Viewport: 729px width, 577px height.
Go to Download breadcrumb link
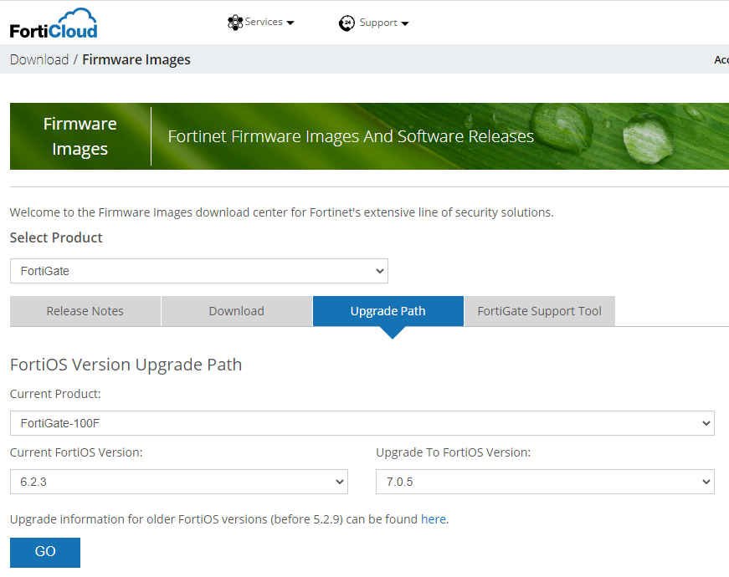tap(39, 59)
